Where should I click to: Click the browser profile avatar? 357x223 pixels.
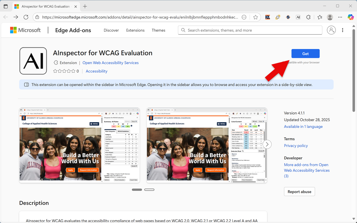point(330,17)
